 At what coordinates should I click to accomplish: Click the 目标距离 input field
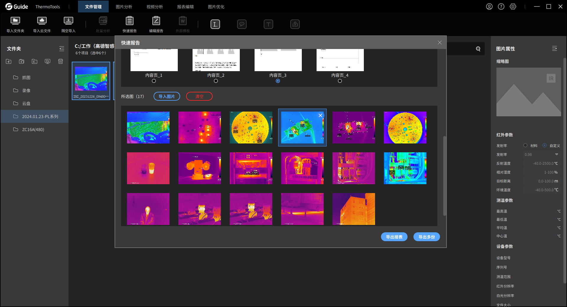click(542, 181)
